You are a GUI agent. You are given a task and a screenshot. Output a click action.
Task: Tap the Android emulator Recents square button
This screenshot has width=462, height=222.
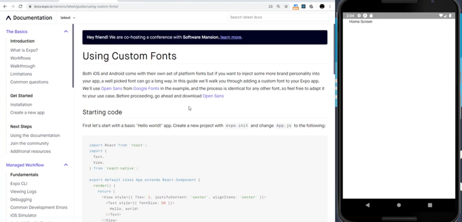tap(430, 205)
